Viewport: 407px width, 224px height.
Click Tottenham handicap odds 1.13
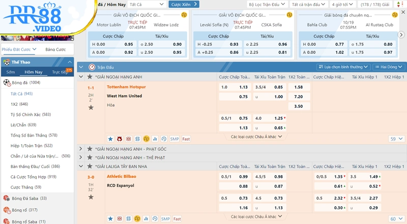tap(244, 87)
